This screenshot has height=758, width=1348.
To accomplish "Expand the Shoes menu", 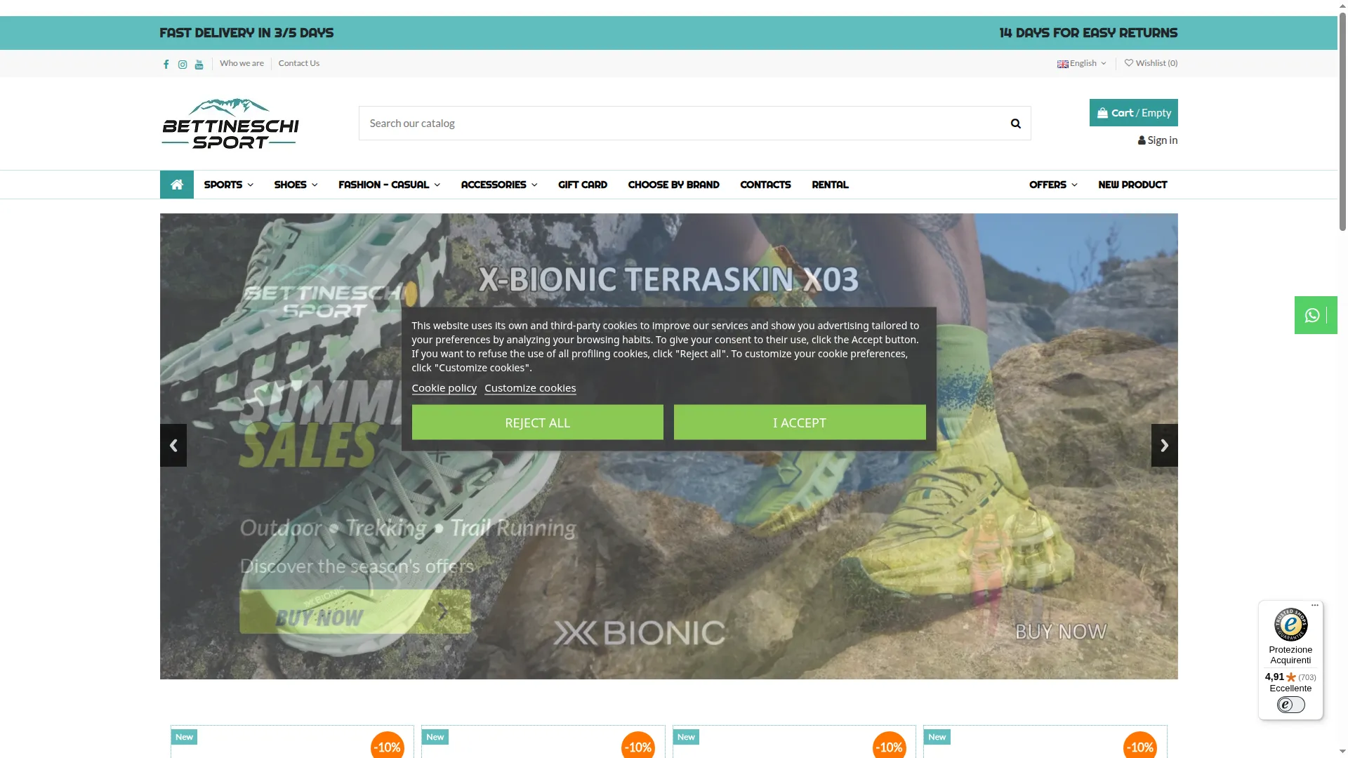I will [296, 185].
